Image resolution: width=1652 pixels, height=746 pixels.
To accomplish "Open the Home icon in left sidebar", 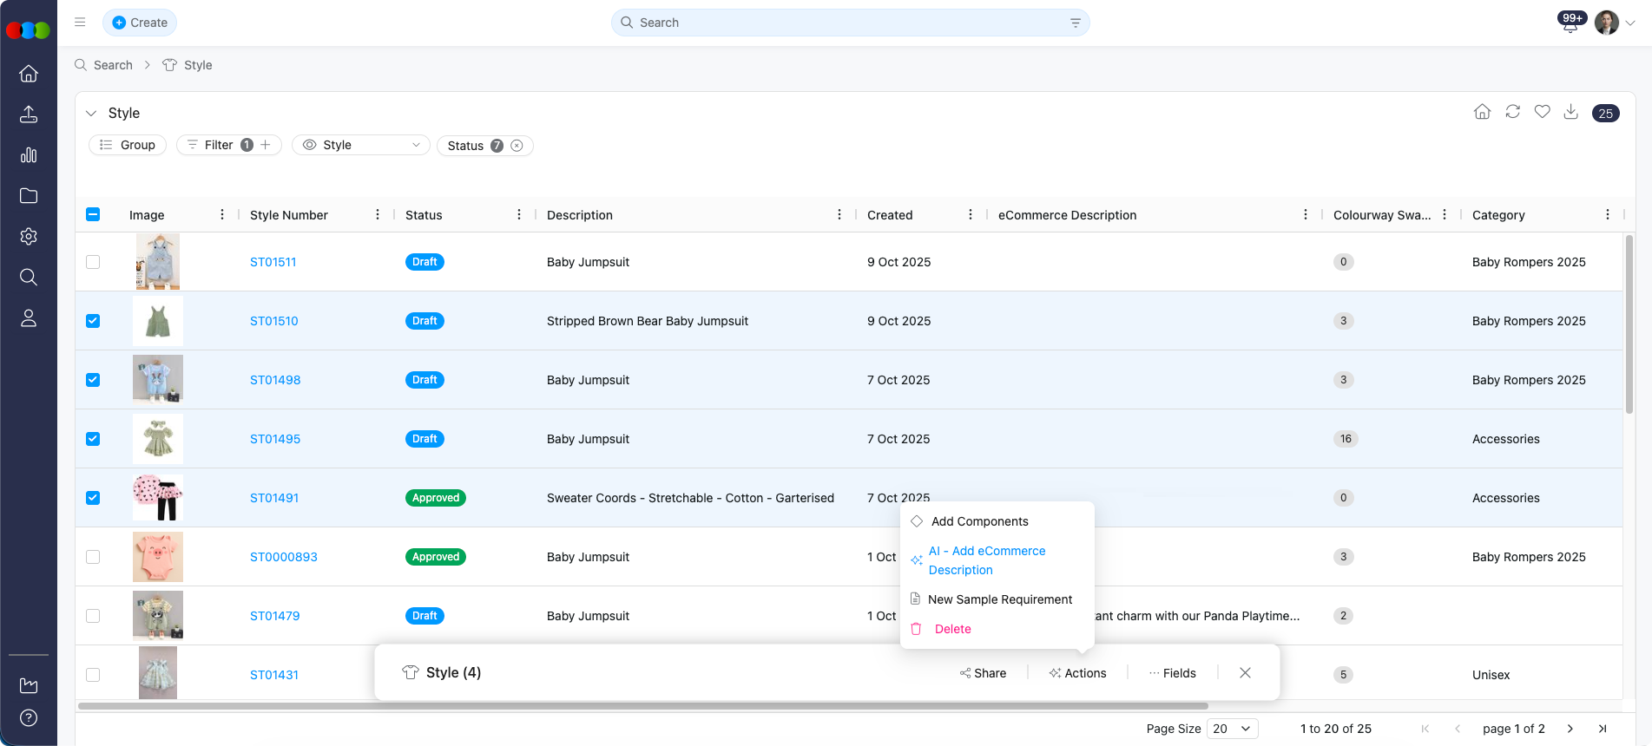I will 29,74.
